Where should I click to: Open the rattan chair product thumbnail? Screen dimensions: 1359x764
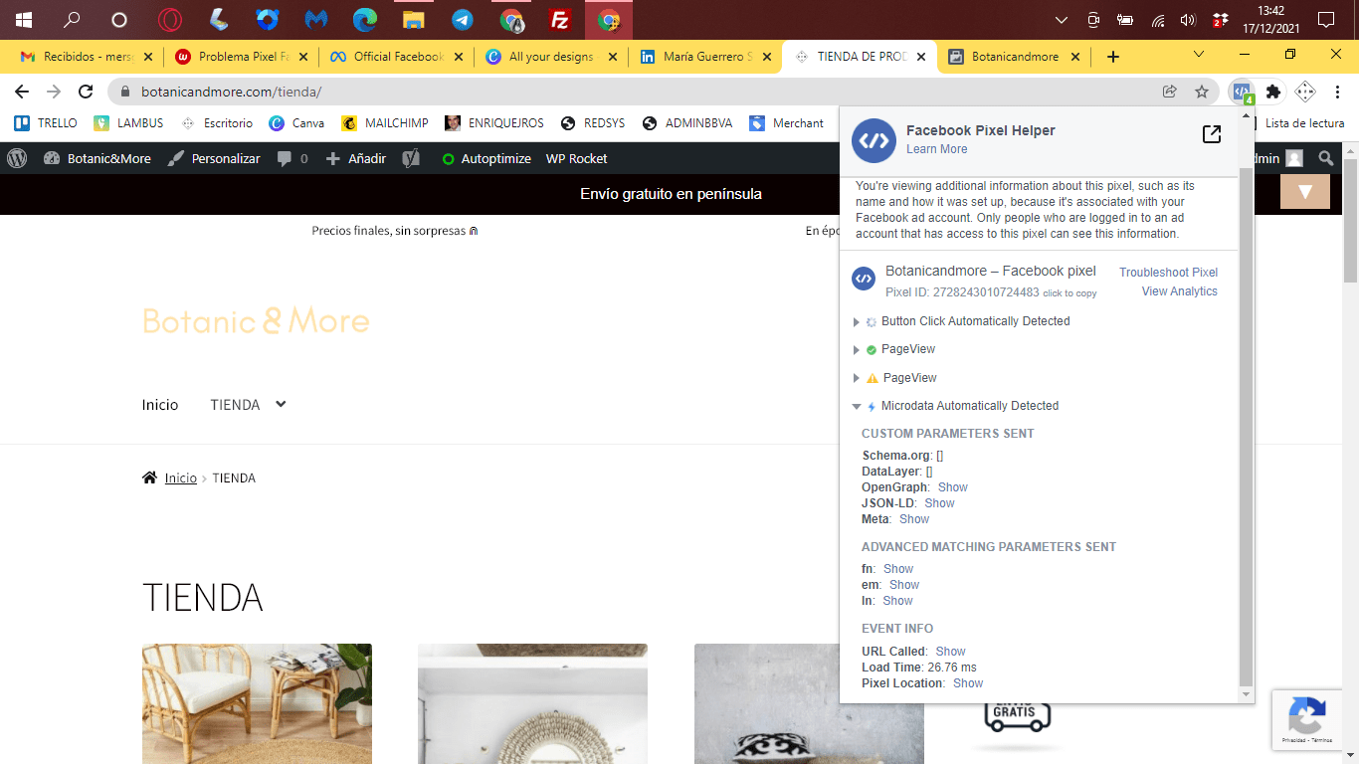pos(257,703)
